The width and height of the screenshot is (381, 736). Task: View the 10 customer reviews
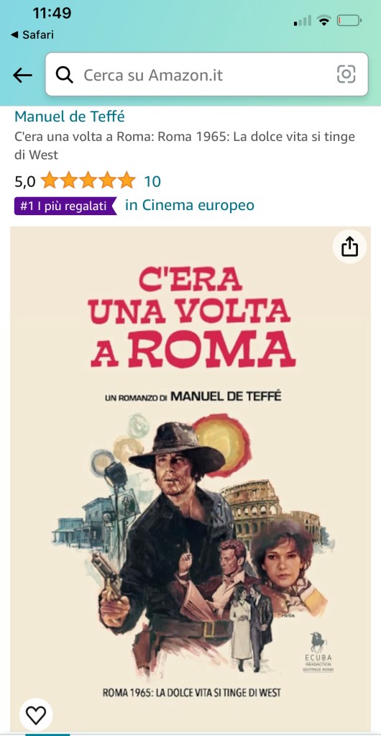point(152,181)
